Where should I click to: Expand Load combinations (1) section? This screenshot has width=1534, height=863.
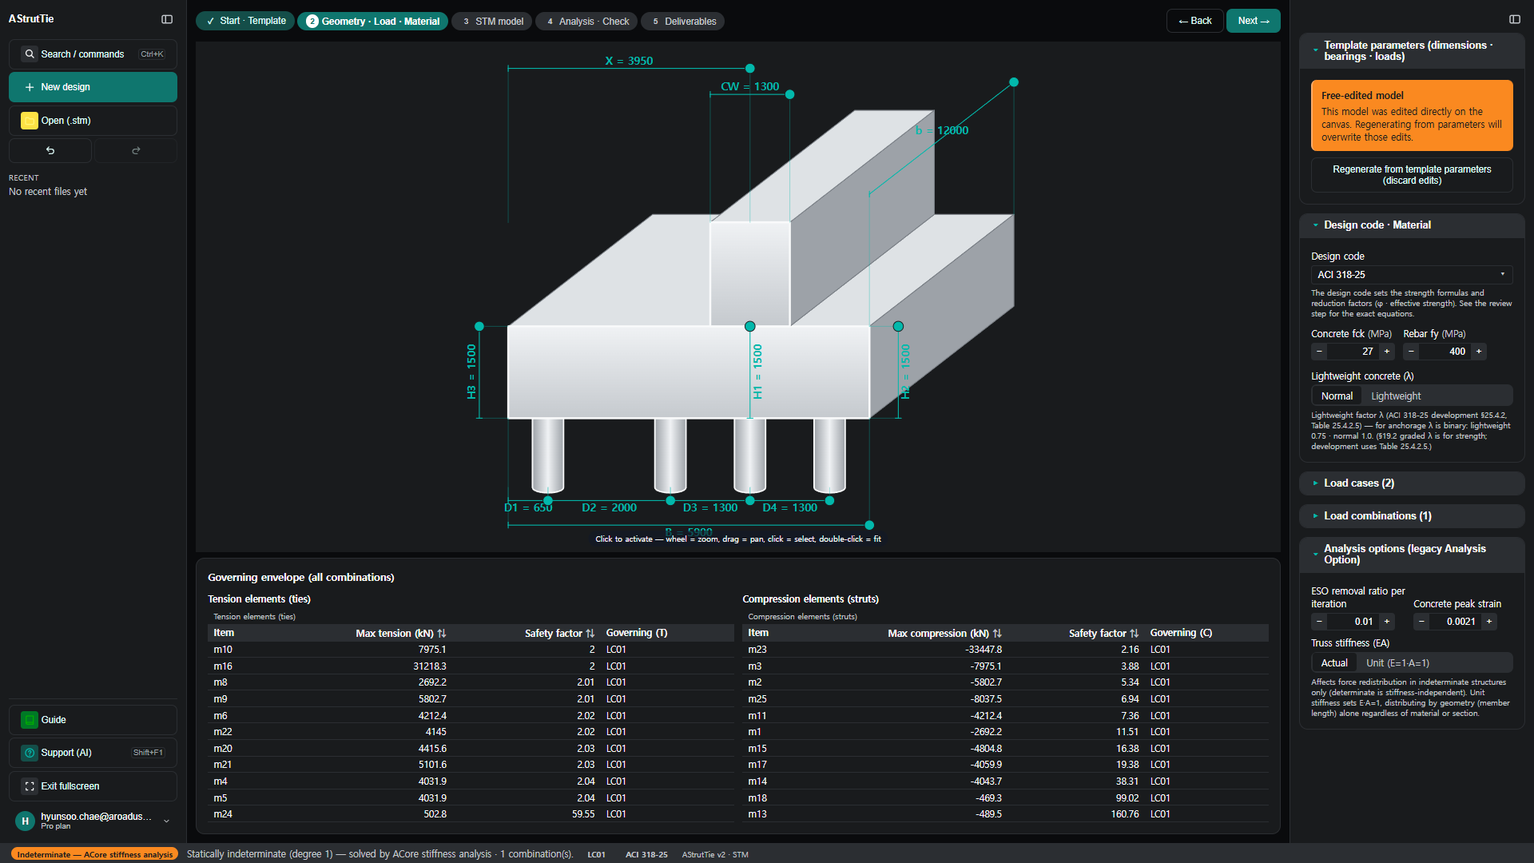(1412, 516)
